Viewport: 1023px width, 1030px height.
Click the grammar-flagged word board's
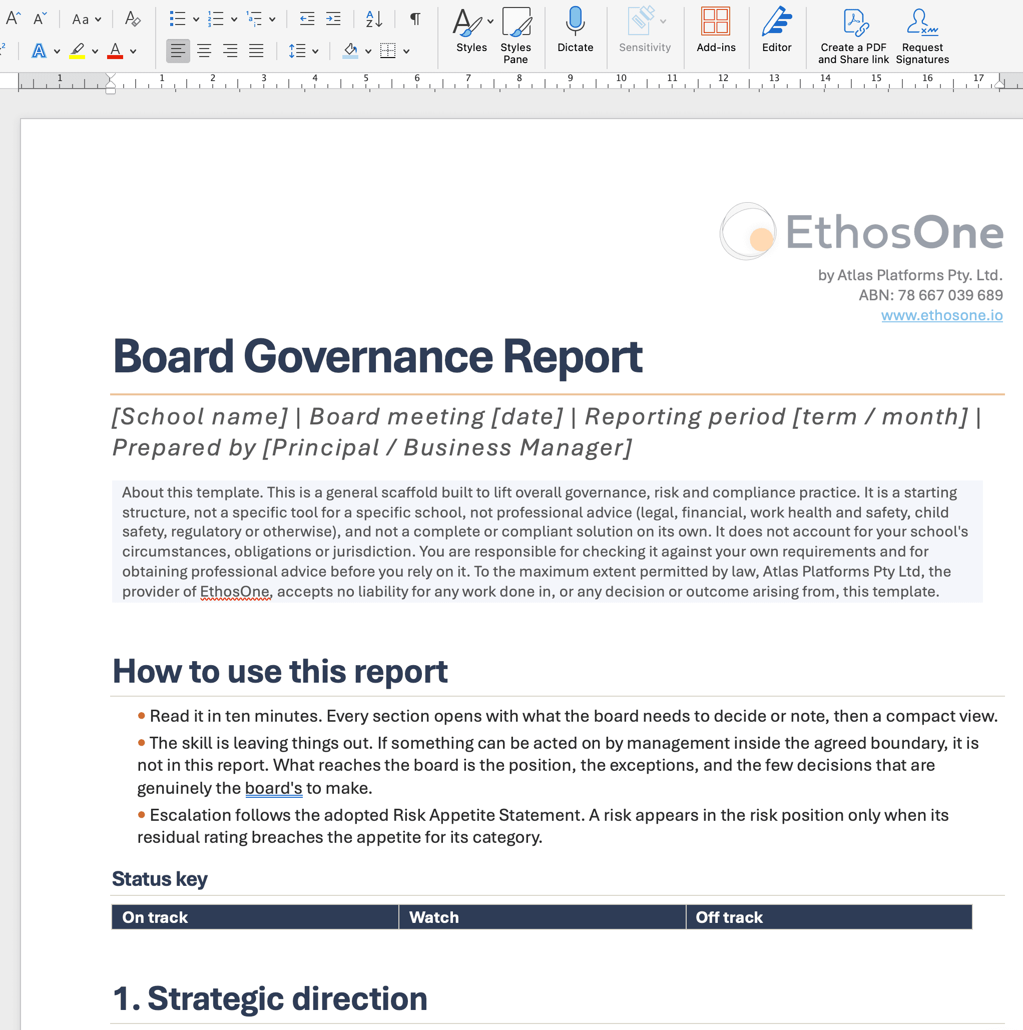coord(273,788)
